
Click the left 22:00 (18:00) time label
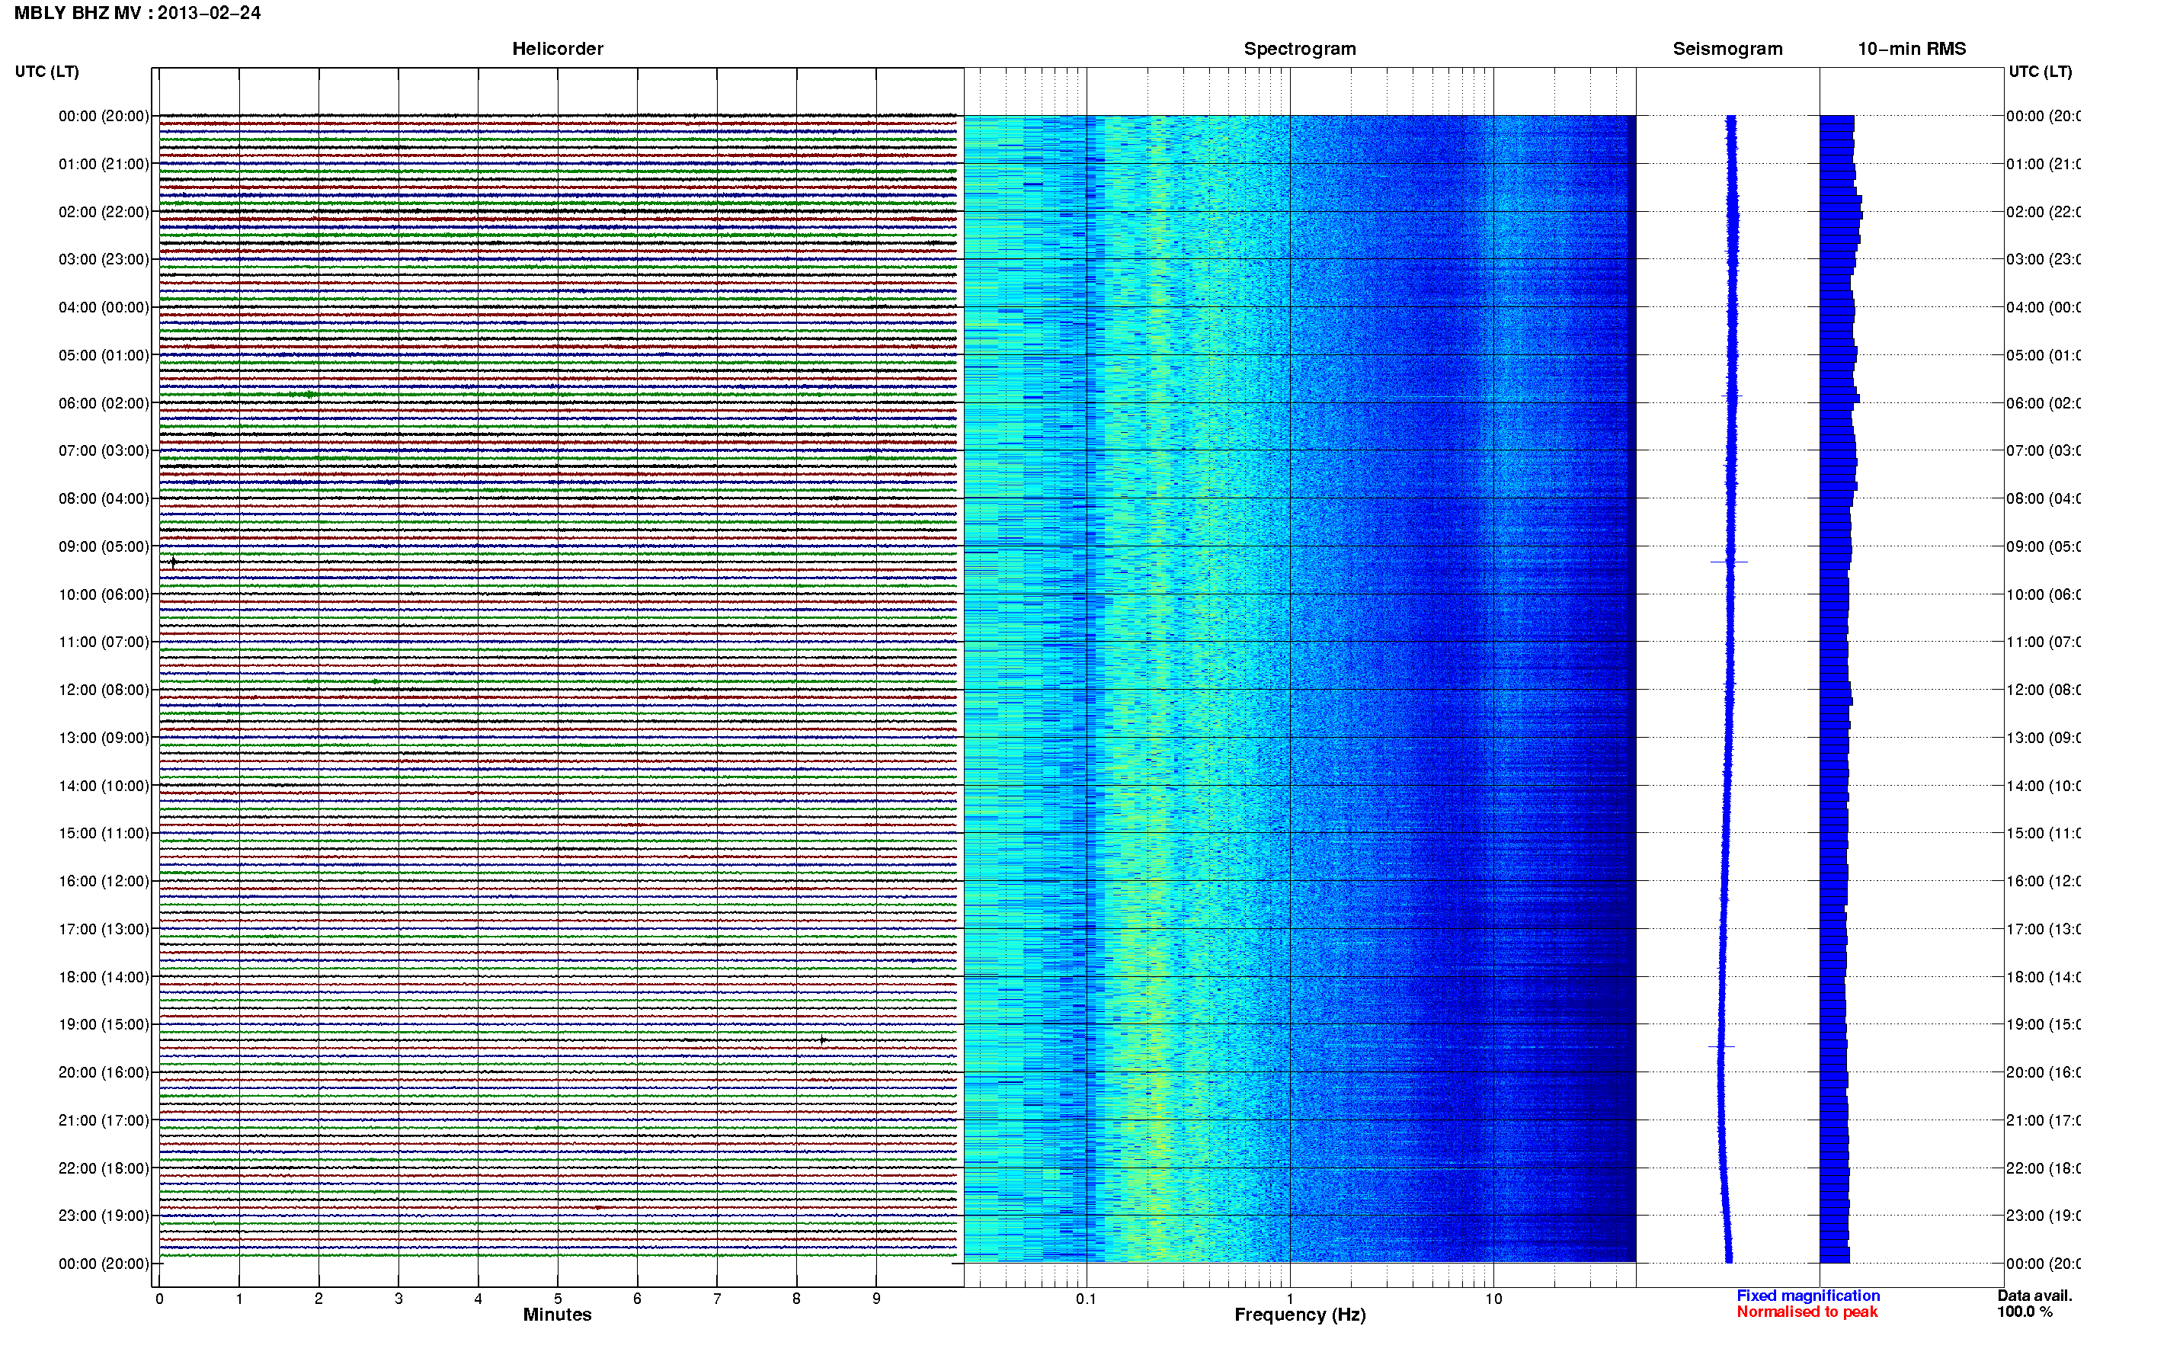tap(104, 1168)
